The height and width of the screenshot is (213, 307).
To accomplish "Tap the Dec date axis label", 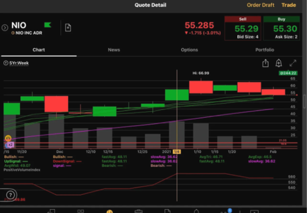I will [x=60, y=152].
